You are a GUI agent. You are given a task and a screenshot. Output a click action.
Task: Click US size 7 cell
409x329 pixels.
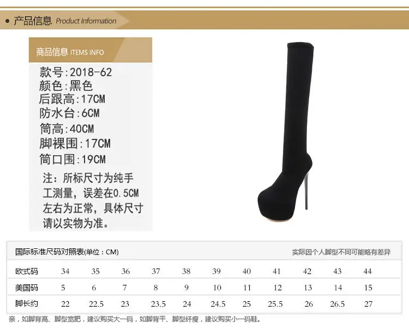pyautogui.click(x=125, y=288)
